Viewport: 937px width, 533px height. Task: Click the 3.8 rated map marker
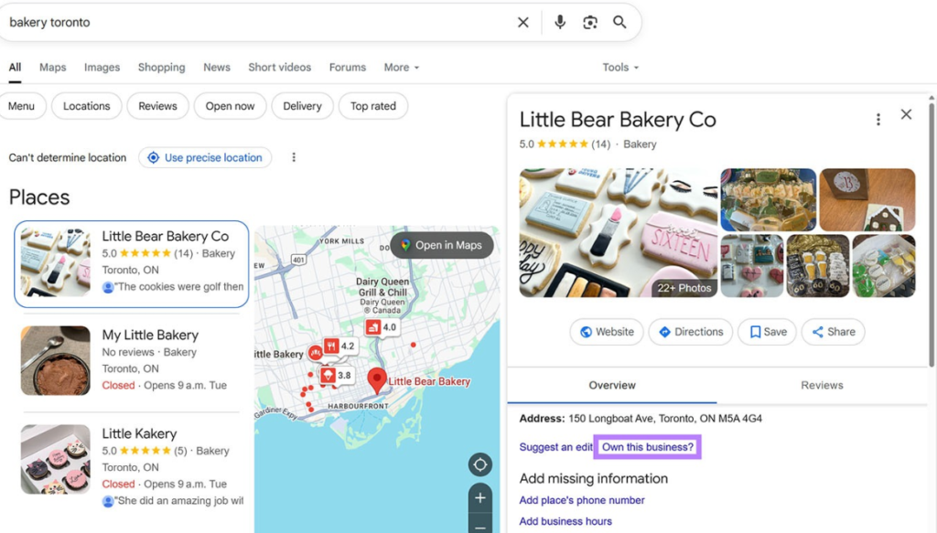(x=336, y=376)
